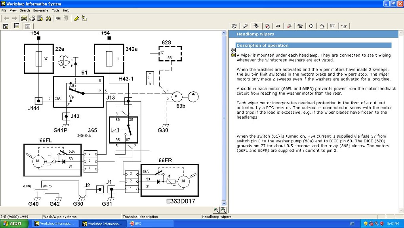404x228 pixels.
Task: Click the pencil-on-note annotation icon
Action: pyautogui.click(x=84, y=18)
